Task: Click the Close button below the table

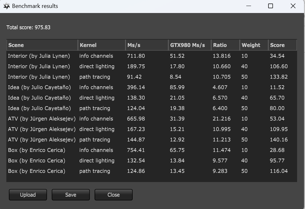Action: pyautogui.click(x=113, y=195)
